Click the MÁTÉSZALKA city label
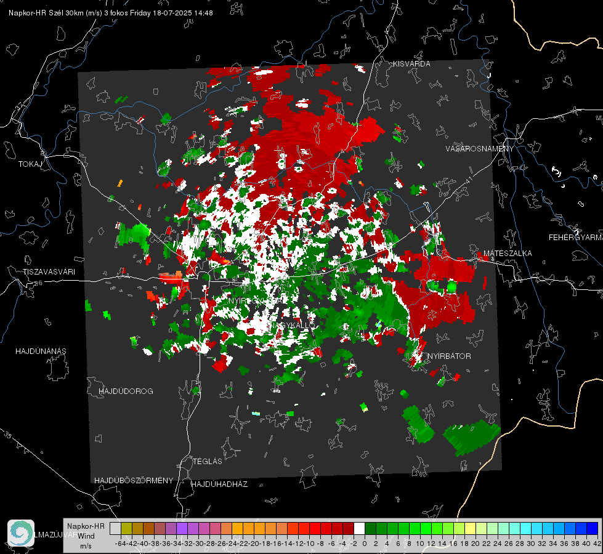This screenshot has width=603, height=554. click(x=508, y=254)
